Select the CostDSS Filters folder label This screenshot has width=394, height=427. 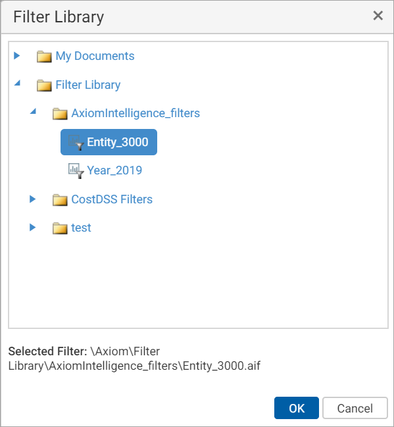click(112, 199)
